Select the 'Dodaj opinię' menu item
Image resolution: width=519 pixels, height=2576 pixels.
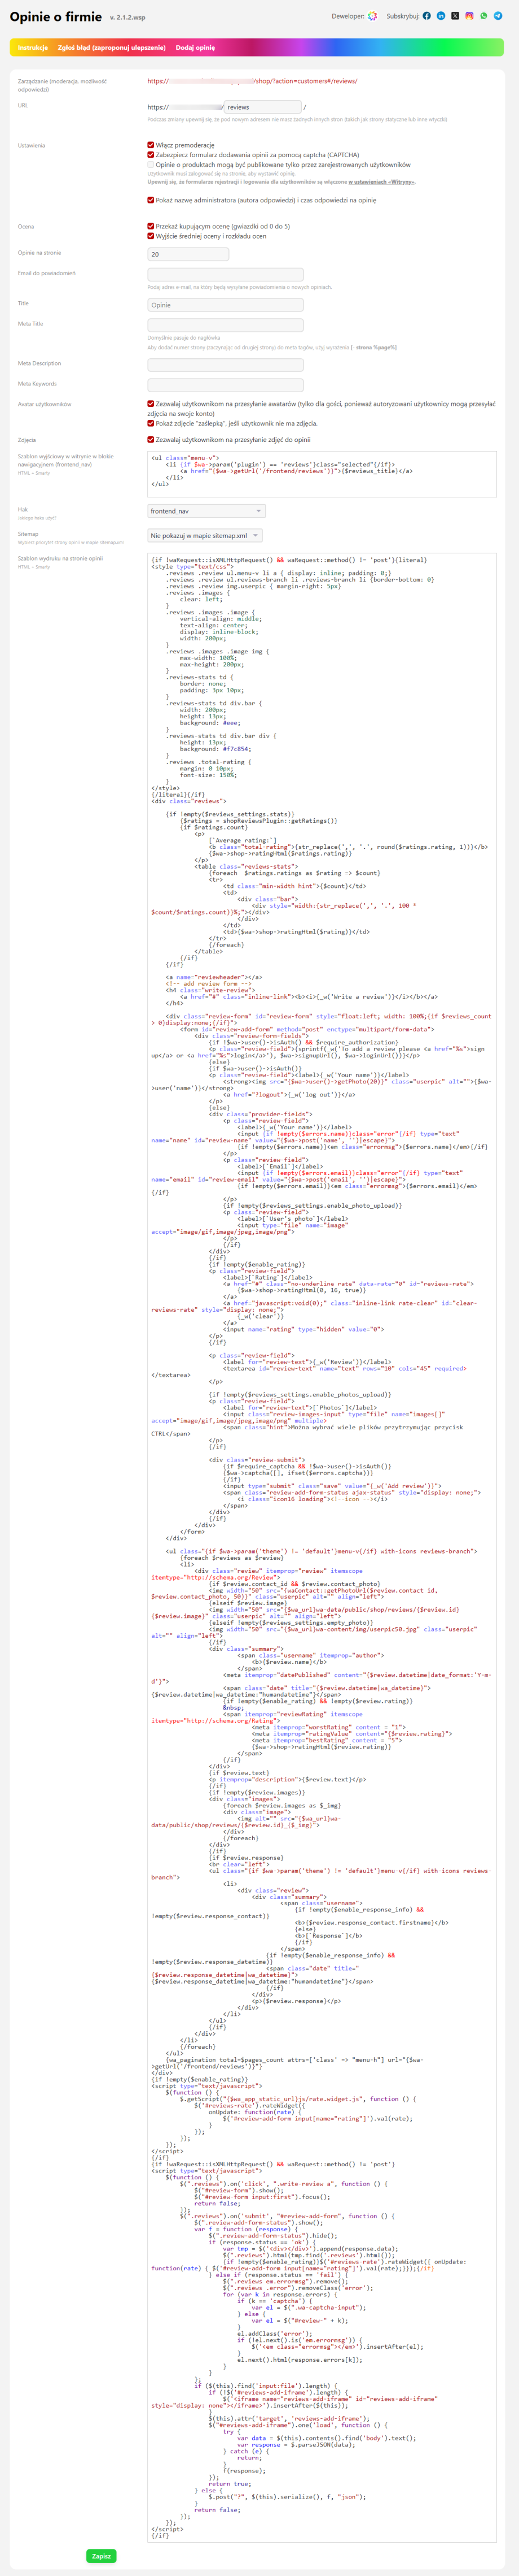coord(196,47)
